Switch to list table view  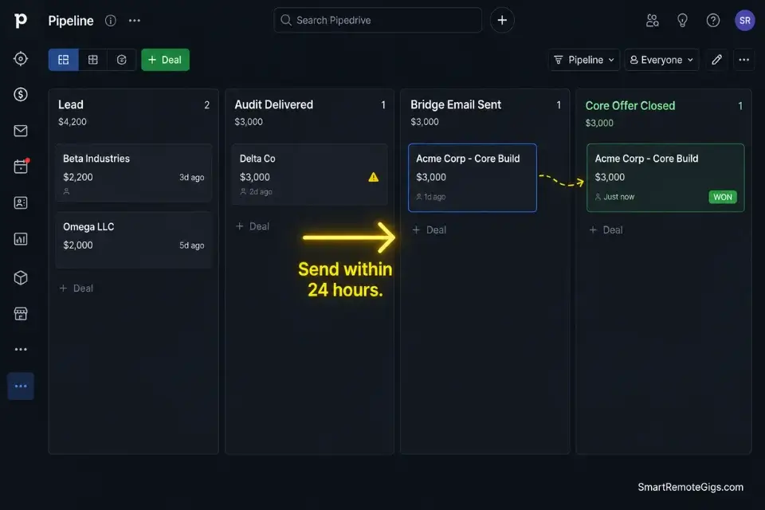92,60
